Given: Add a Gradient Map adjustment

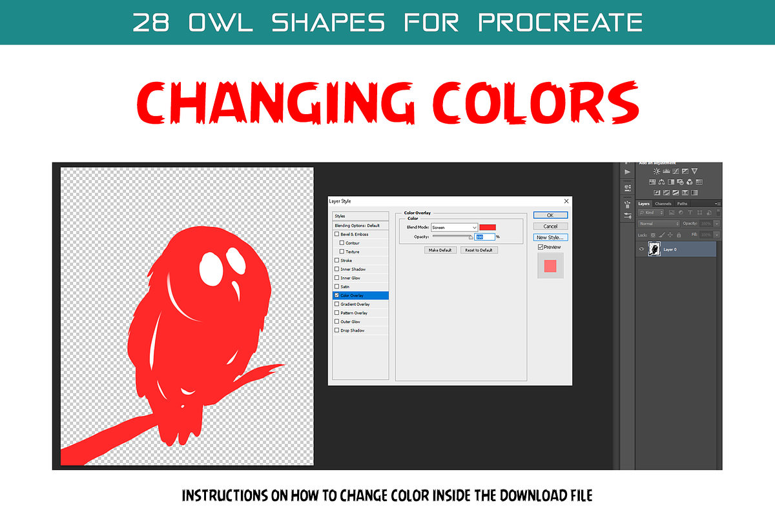Looking at the screenshot, I should [694, 193].
